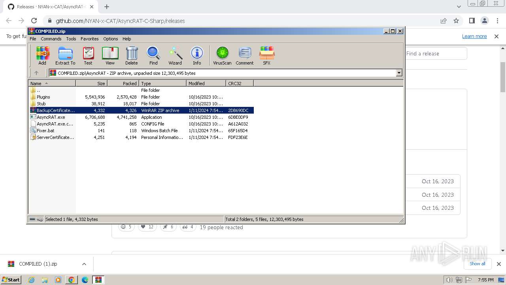Open the Chrome three-dot menu
The width and height of the screenshot is (506, 285).
pyautogui.click(x=497, y=21)
